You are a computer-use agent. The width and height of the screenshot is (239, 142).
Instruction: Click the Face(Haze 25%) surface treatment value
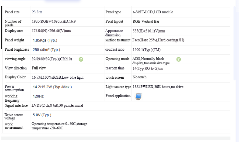coord(158,40)
